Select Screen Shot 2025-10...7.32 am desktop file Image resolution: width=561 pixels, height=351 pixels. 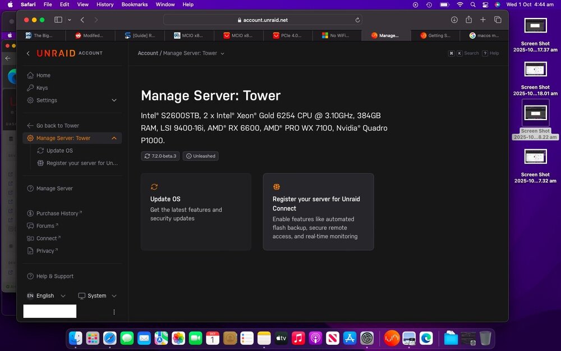(535, 166)
